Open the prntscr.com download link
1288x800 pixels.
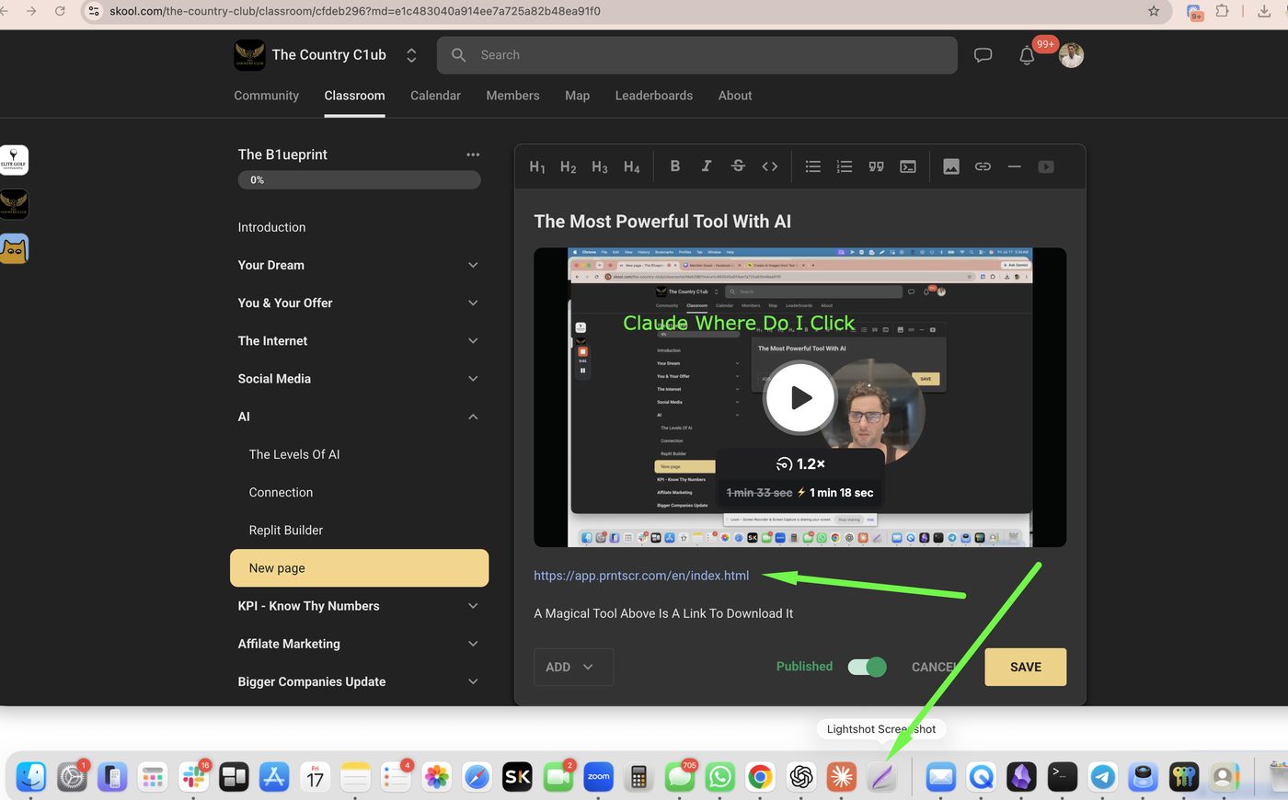pyautogui.click(x=641, y=576)
